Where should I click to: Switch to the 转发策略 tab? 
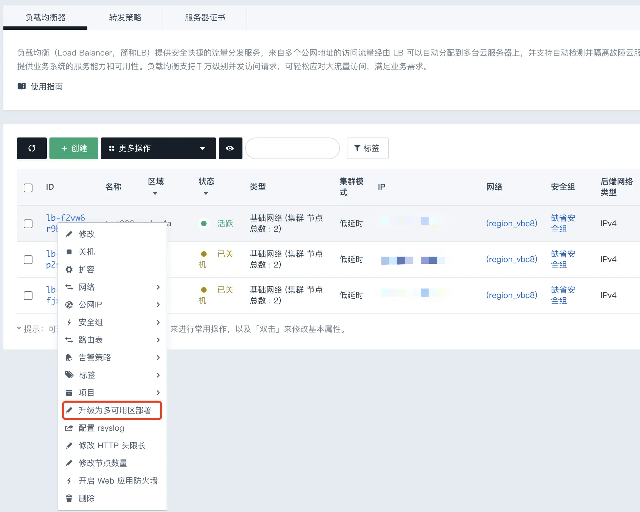[125, 18]
